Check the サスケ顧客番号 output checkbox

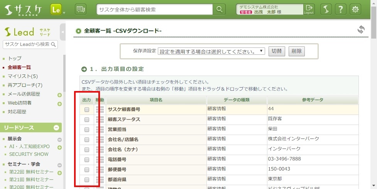(87, 110)
